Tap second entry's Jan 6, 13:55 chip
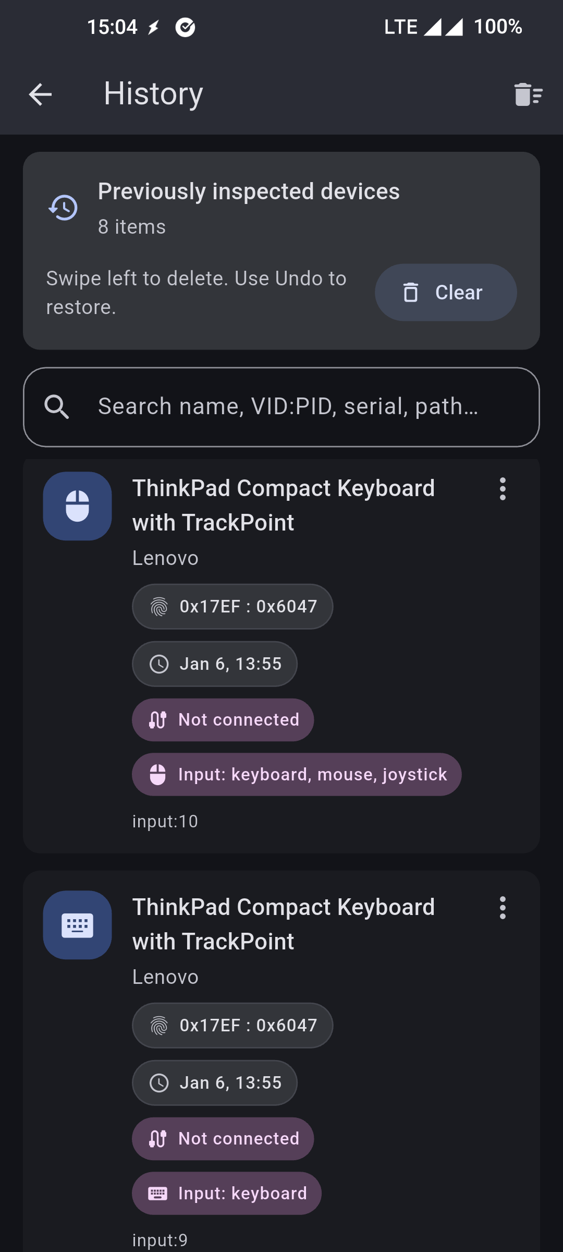This screenshot has width=563, height=1252. coord(215,1083)
